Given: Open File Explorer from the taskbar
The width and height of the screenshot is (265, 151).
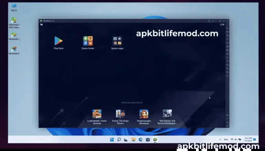Looking at the screenshot, I should tap(134, 140).
